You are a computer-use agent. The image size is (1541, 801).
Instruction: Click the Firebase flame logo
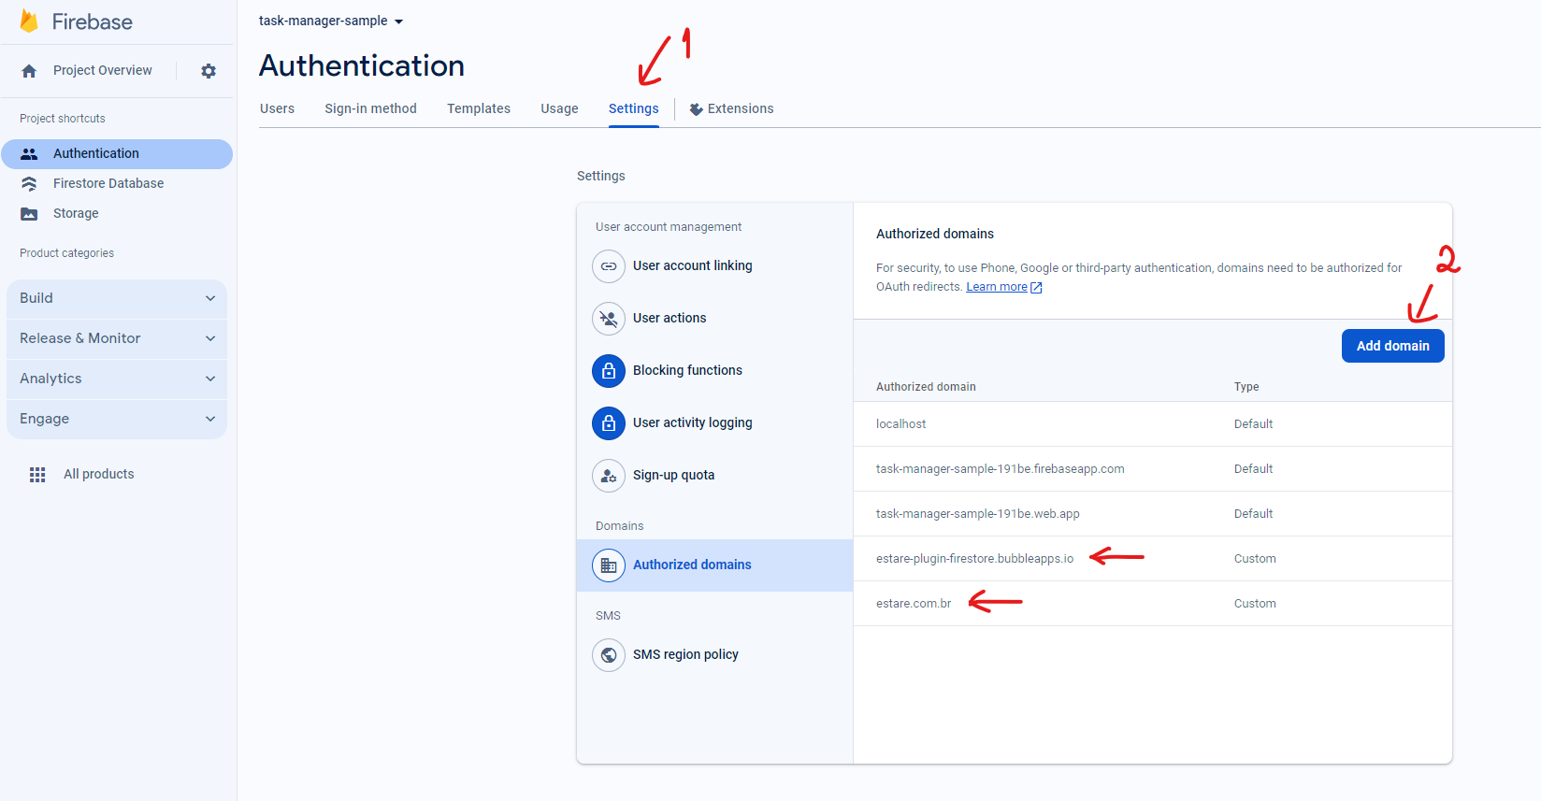[29, 21]
